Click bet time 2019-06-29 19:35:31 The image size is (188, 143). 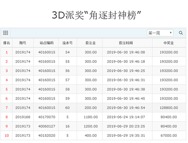pos(126,136)
